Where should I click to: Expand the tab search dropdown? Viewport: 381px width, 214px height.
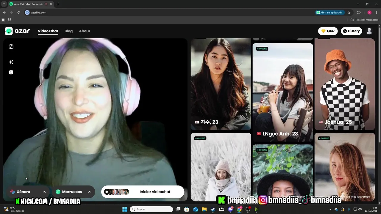click(x=4, y=4)
